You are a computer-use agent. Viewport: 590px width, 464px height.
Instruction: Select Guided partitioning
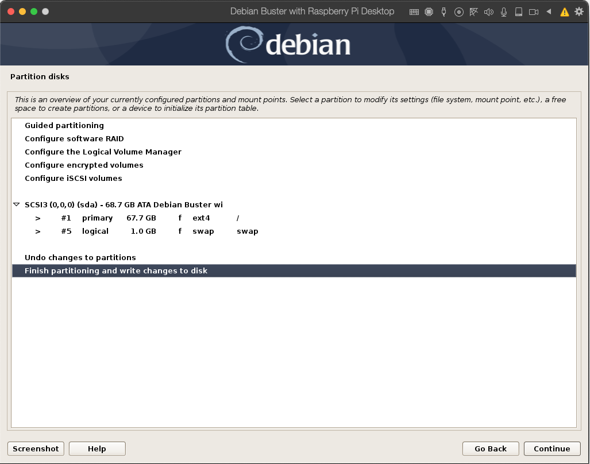pos(294,125)
